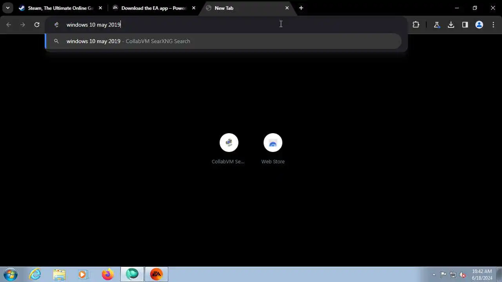Launch Windows Media Player from taskbar
Viewport: 502px width, 282px height.
coord(83,274)
